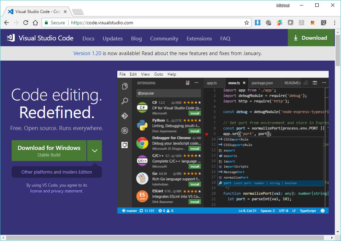Viewport: 341px width, 241px height.
Task: Open the colorful pinwheel extension icon
Action: 280,23
